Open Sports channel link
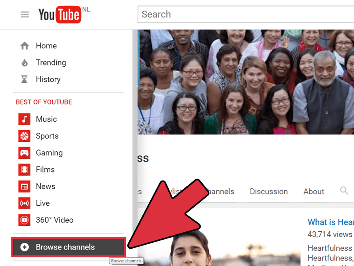Viewport: 354px width, 266px height. pyautogui.click(x=47, y=136)
